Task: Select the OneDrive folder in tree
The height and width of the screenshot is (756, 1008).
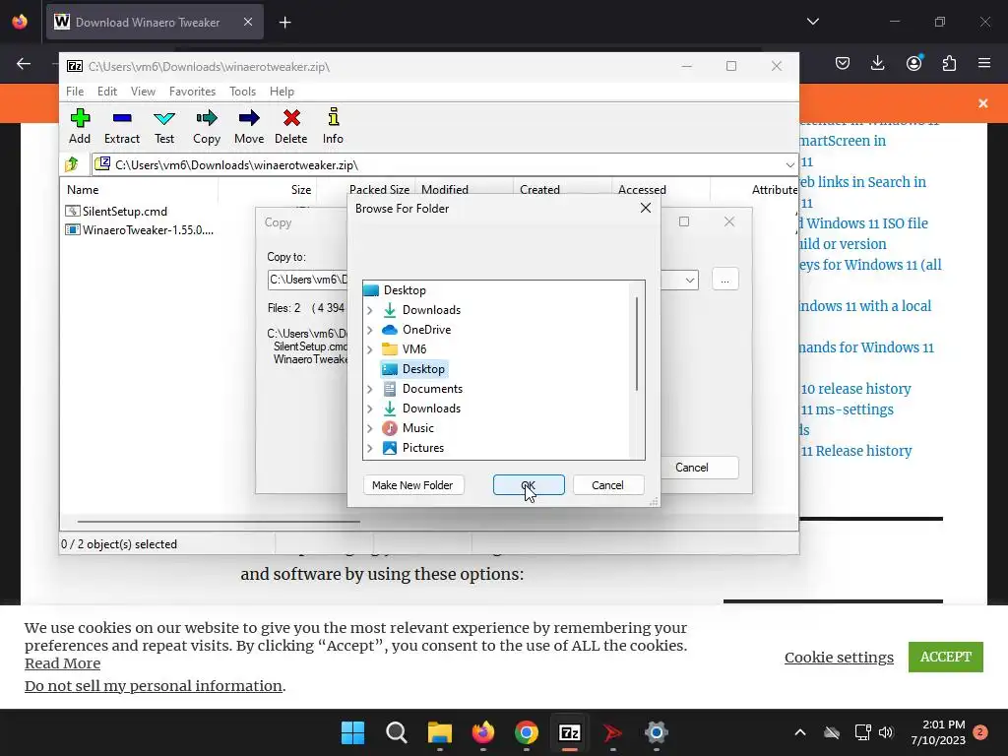Action: pyautogui.click(x=416, y=329)
